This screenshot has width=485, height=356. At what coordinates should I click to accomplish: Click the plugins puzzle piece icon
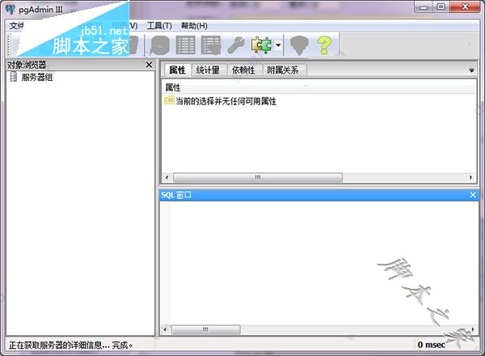pos(261,45)
